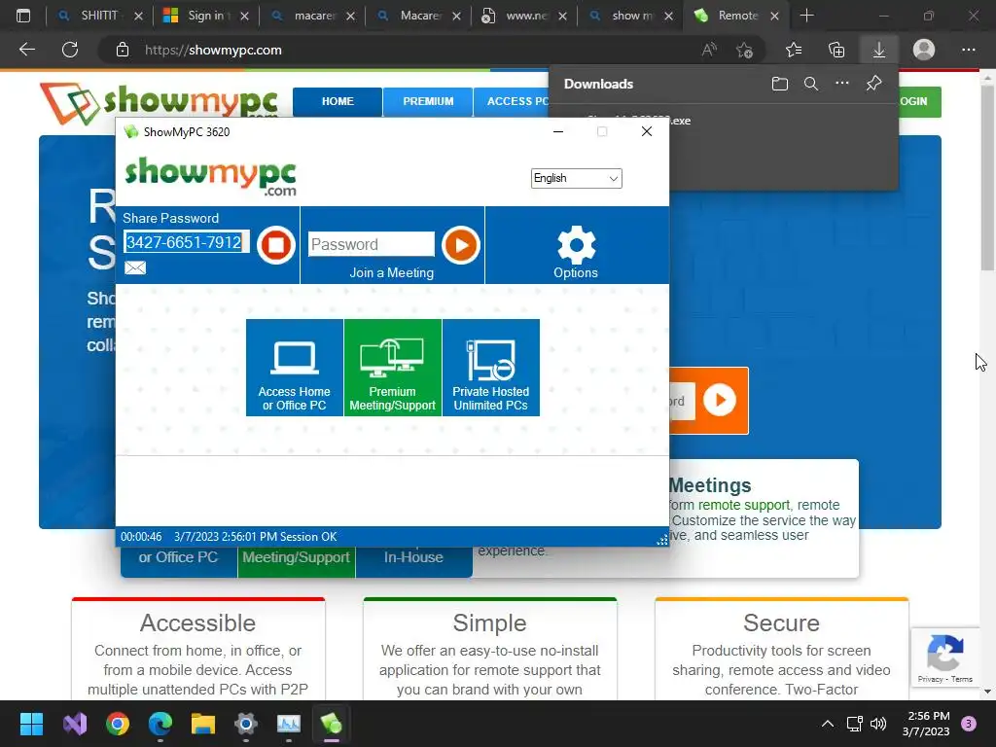Add this page to favorites star
The width and height of the screenshot is (996, 747).
(x=744, y=50)
